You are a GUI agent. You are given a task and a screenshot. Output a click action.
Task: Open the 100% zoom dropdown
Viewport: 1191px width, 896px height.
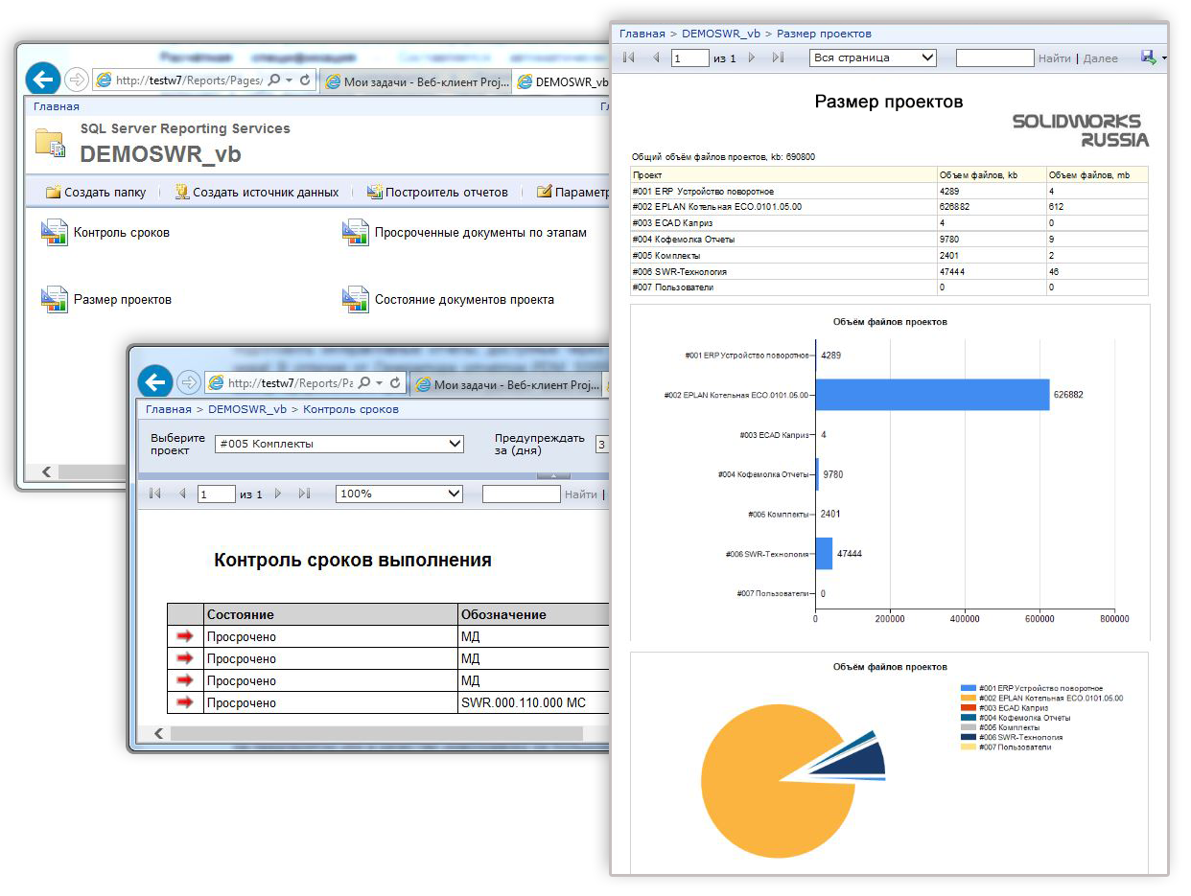click(399, 494)
